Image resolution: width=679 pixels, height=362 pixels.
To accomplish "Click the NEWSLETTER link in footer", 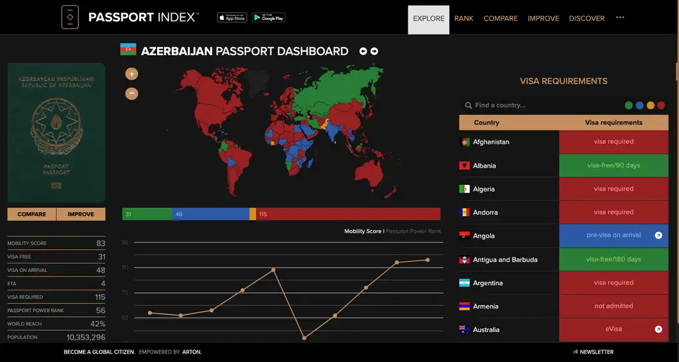I will coord(593,352).
